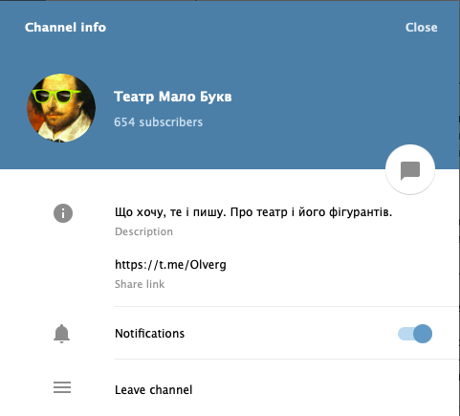Click the Notifications label text
Image resolution: width=460 pixels, height=416 pixels.
tap(149, 334)
